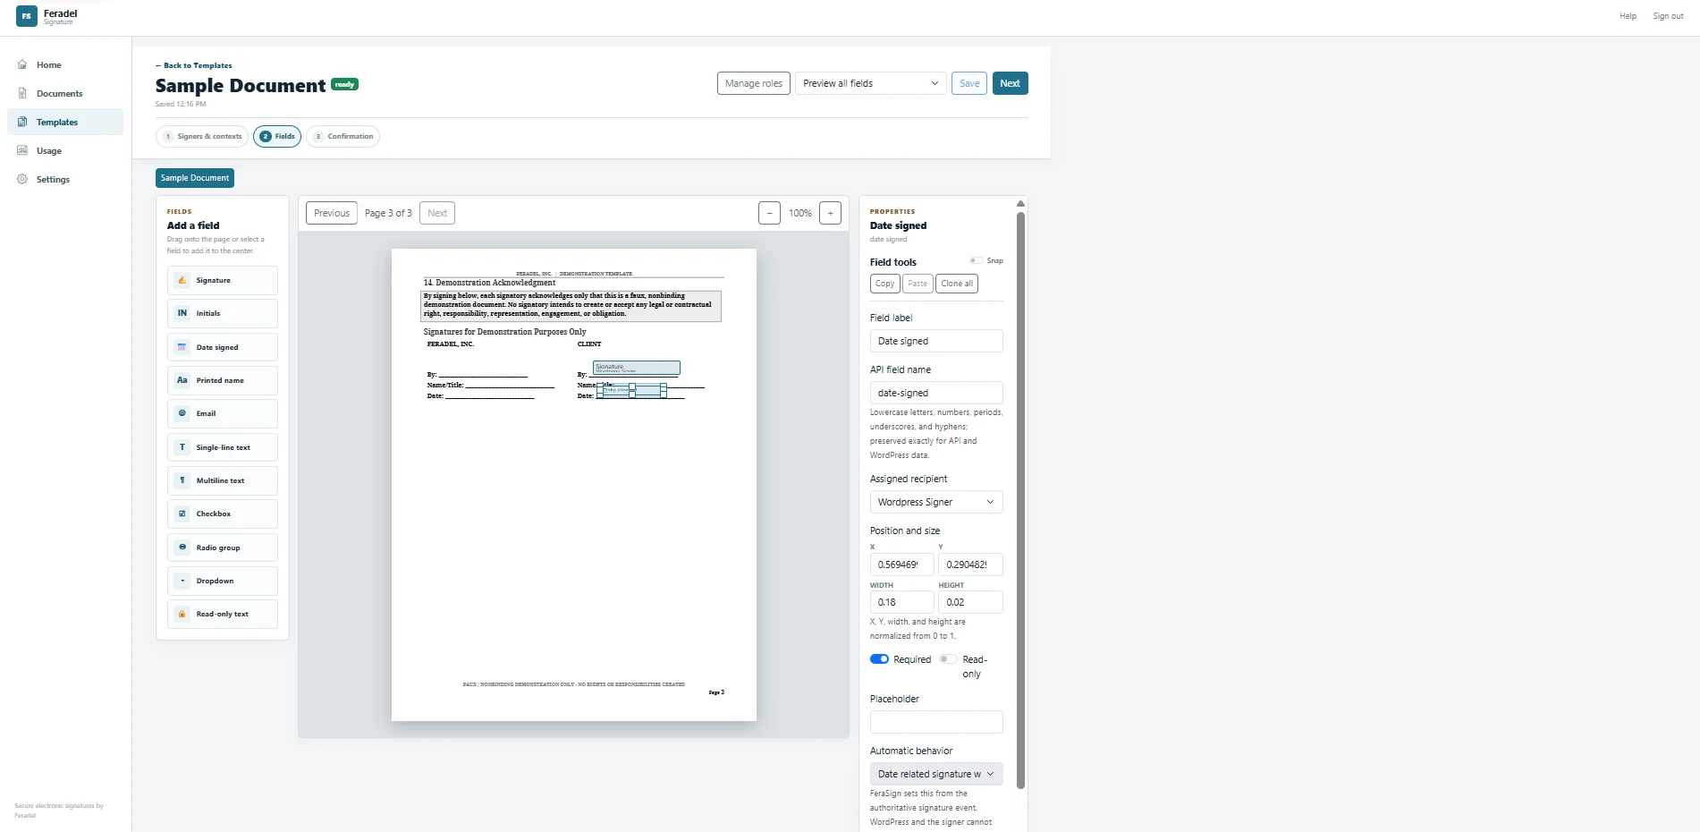
Task: Select the Sample Document tab
Action: (195, 178)
